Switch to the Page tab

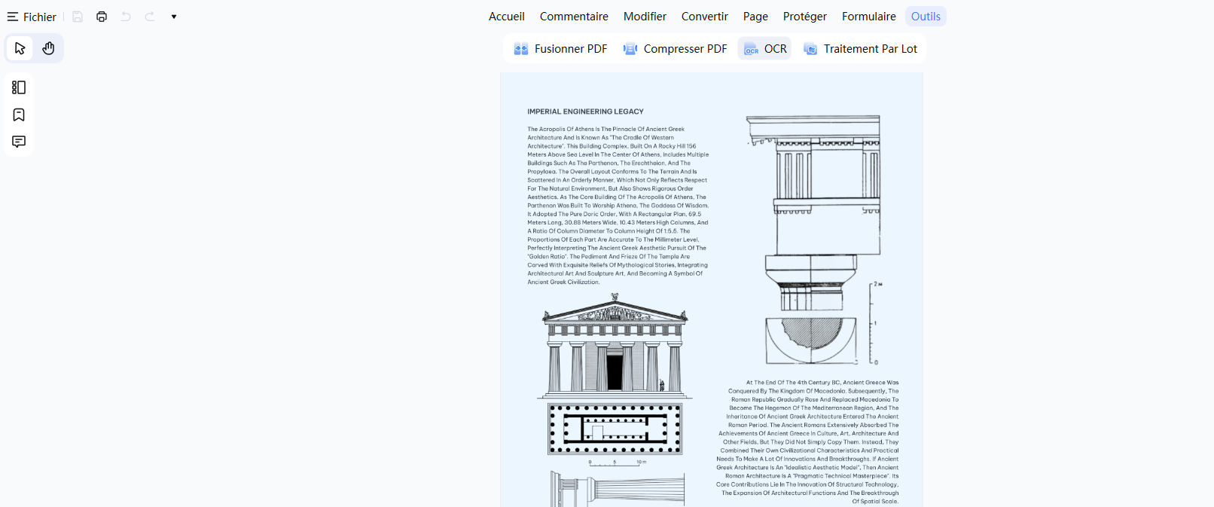[x=755, y=17]
